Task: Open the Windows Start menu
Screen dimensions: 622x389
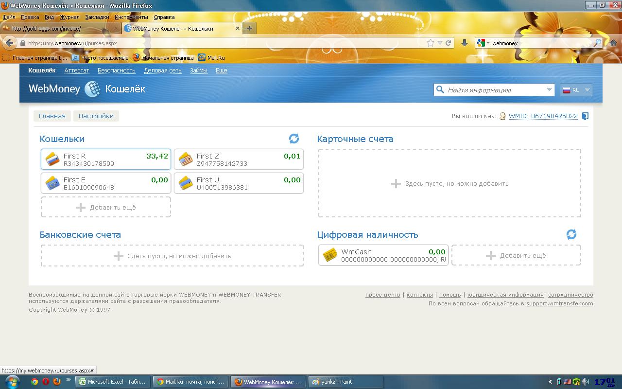Action: [12, 382]
